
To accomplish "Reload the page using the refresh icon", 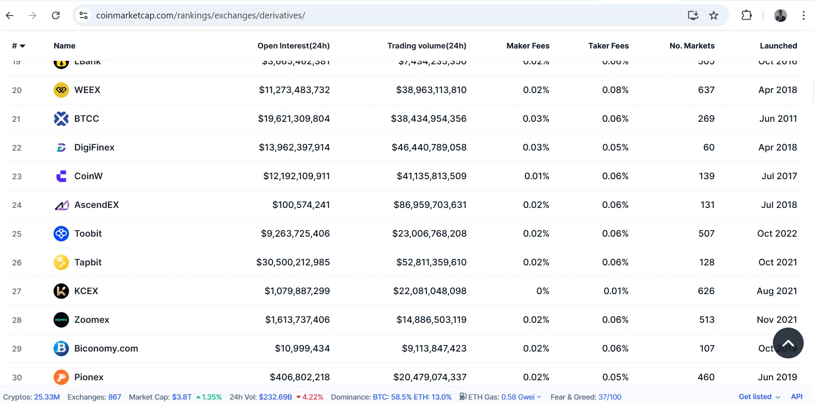I will point(56,15).
